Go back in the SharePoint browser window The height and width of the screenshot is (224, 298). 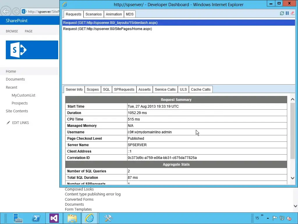pyautogui.click(x=6, y=11)
